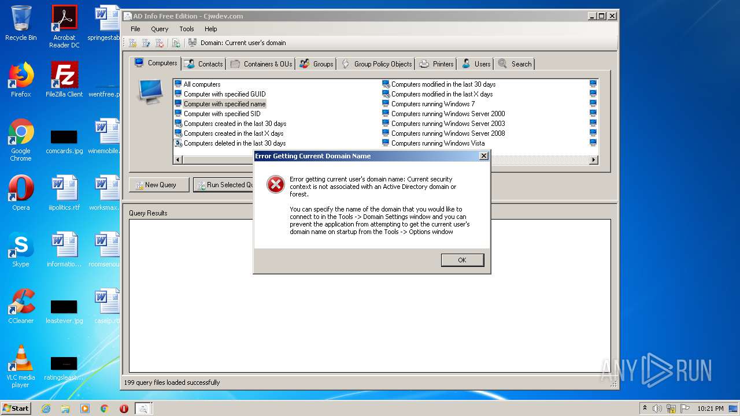Click the large Computers monitor icon
Viewport: 740px width, 416px height.
tap(150, 91)
